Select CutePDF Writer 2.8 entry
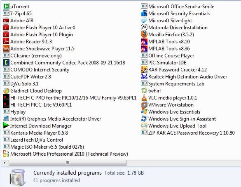 (x=27, y=76)
